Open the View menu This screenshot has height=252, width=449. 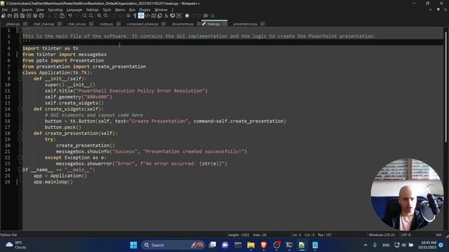(x=40, y=10)
